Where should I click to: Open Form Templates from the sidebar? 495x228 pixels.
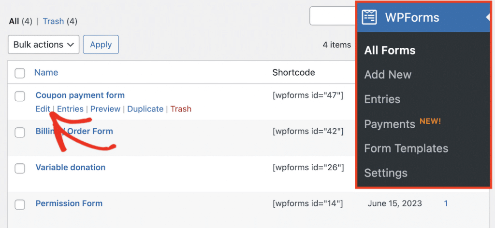tap(406, 148)
